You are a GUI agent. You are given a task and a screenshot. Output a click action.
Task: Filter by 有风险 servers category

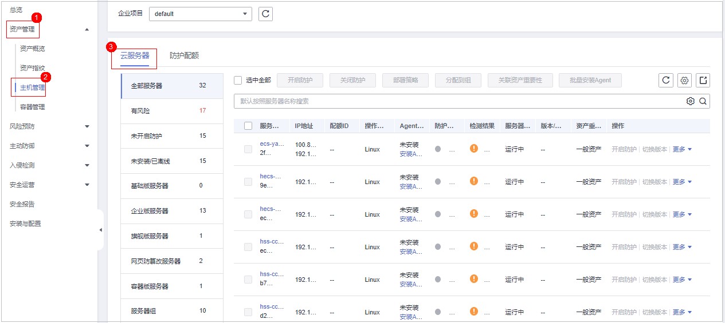pos(171,111)
